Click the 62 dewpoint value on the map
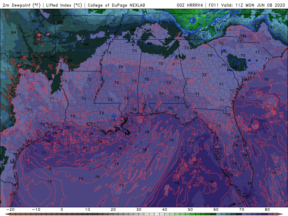Viewport: 288px width, 216px height. 273,27
